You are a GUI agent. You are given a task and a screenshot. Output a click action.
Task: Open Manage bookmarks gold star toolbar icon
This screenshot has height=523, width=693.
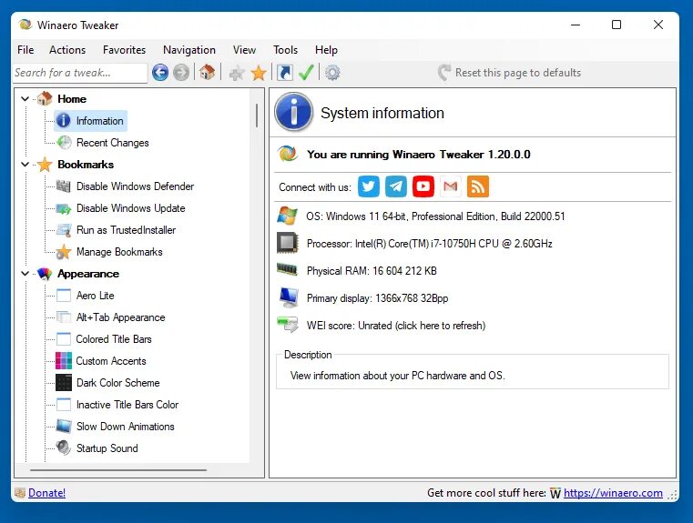[x=259, y=73]
